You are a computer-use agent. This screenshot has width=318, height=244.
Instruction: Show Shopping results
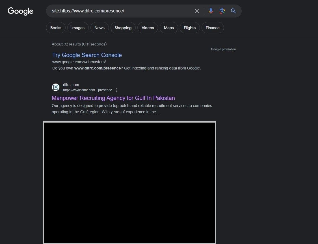point(123,28)
